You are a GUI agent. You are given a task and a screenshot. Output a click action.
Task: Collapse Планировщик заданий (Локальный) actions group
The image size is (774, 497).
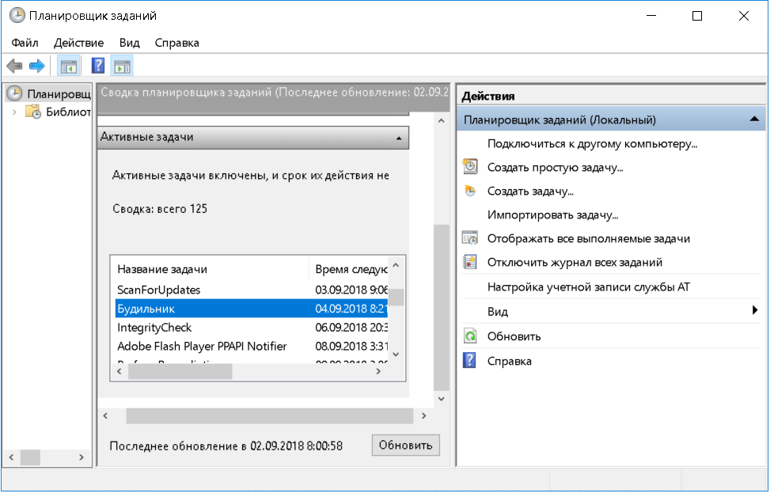click(x=754, y=120)
